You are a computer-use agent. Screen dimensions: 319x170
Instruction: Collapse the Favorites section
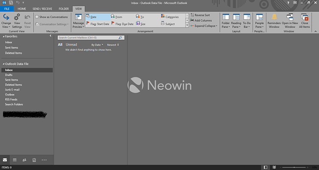3,37
